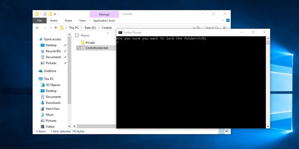Click the Folder Private console window icon
Image resolution: width=299 pixels, height=149 pixels.
(x=120, y=32)
